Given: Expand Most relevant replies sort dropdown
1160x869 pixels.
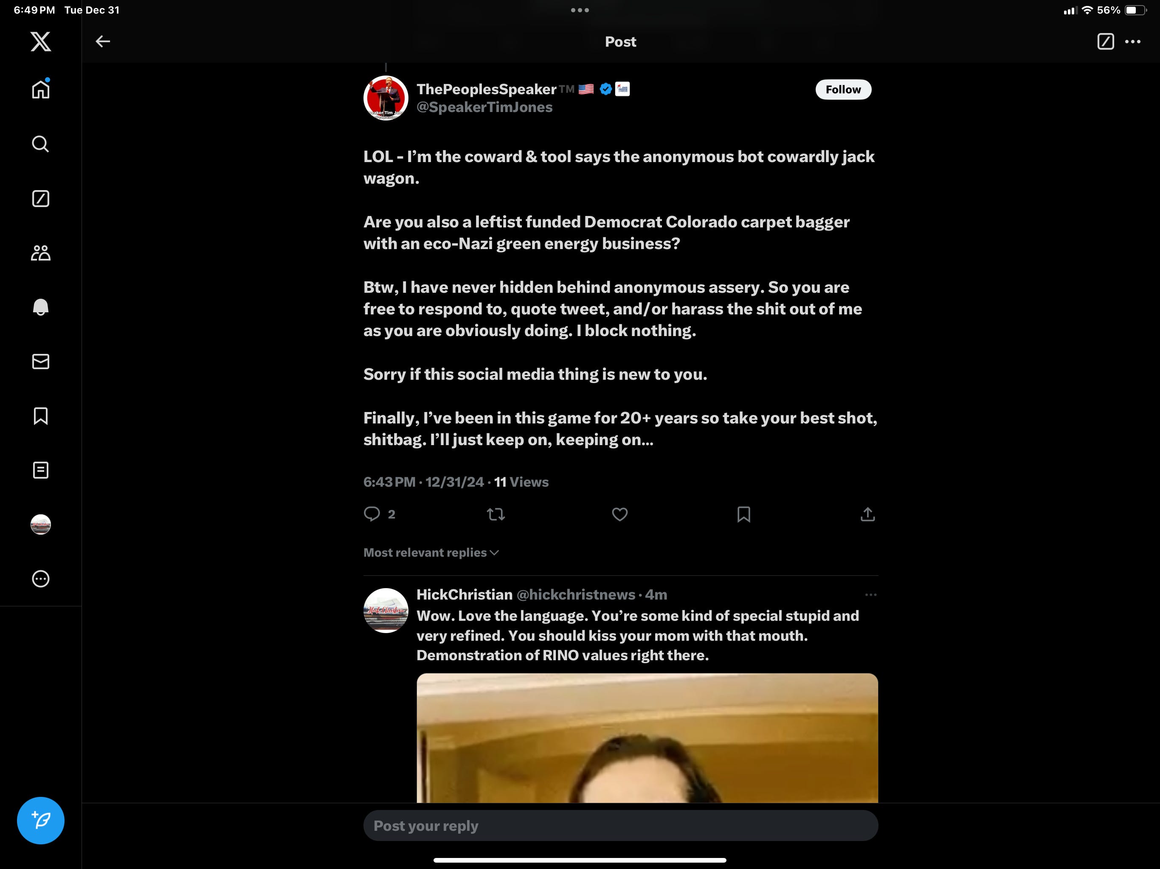Looking at the screenshot, I should 431,552.
